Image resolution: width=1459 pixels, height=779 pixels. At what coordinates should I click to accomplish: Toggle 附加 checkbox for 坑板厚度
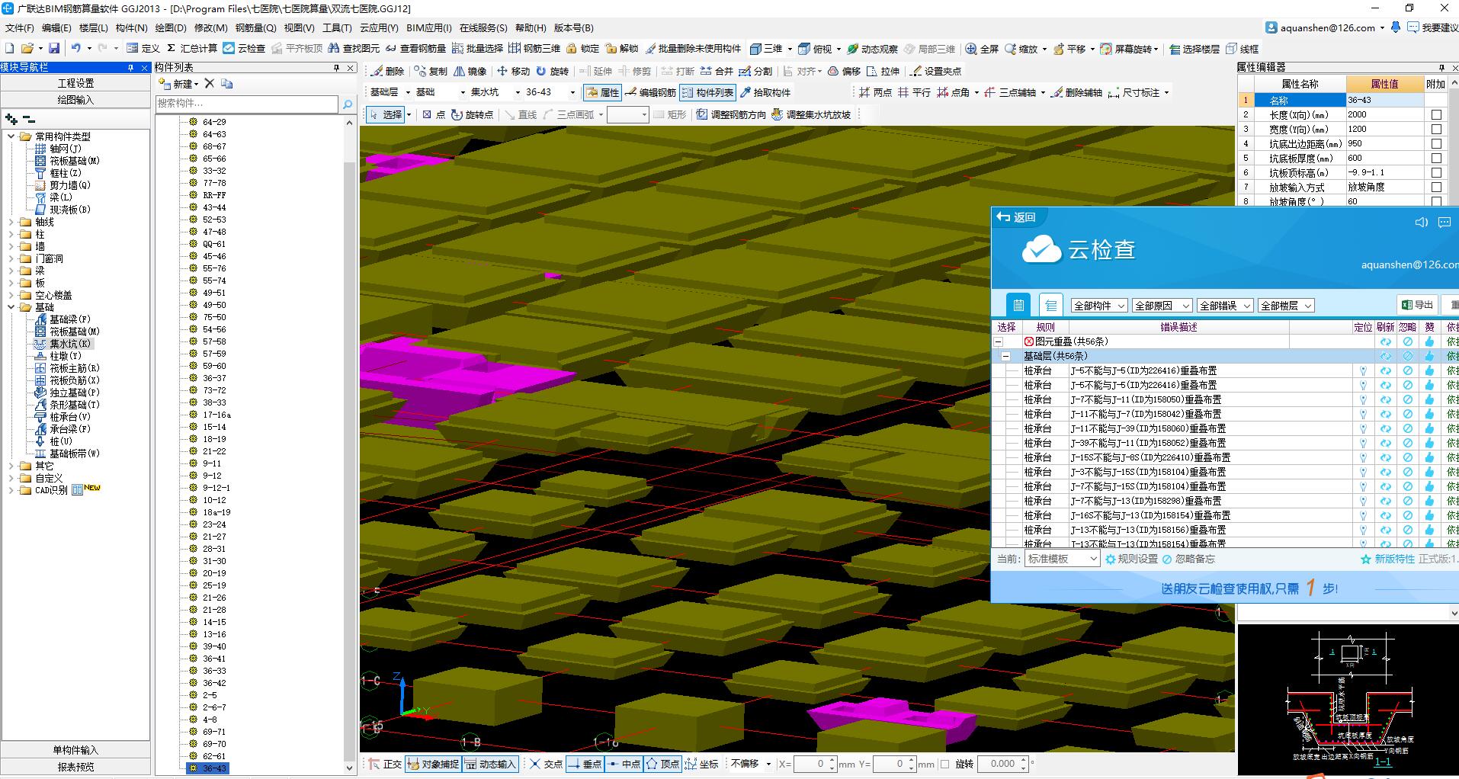point(1436,159)
